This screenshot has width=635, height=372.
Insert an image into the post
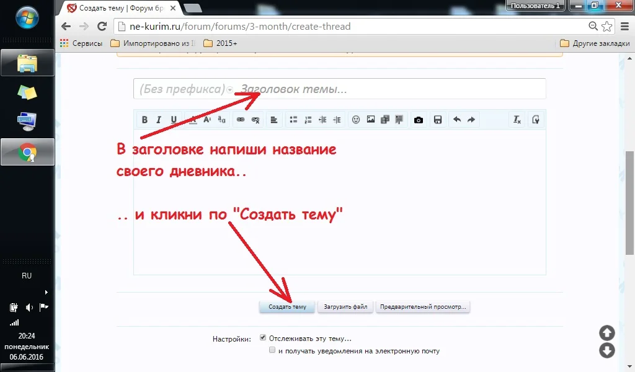point(371,120)
